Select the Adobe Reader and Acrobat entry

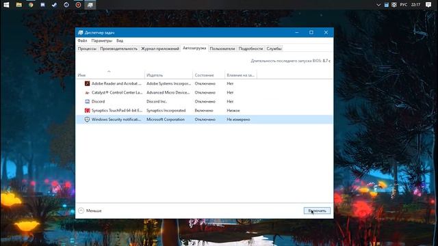116,83
